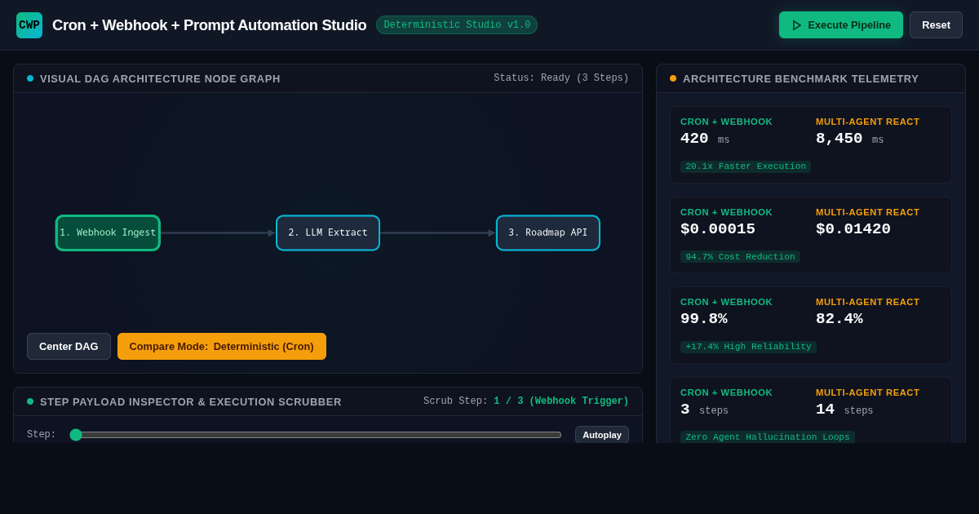979x514 pixels.
Task: Click the Status: Ready (3 Steps) text
Action: [561, 78]
